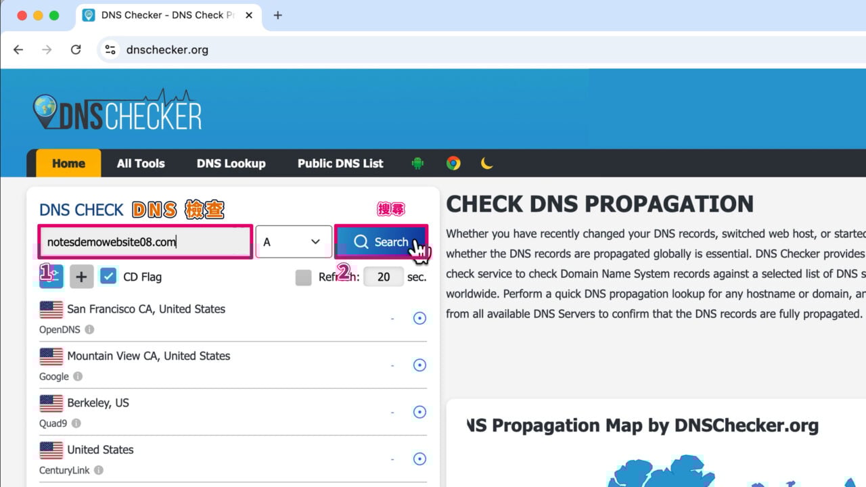Reload the page with the refresh icon
Screen dimensions: 866x487
click(76, 49)
